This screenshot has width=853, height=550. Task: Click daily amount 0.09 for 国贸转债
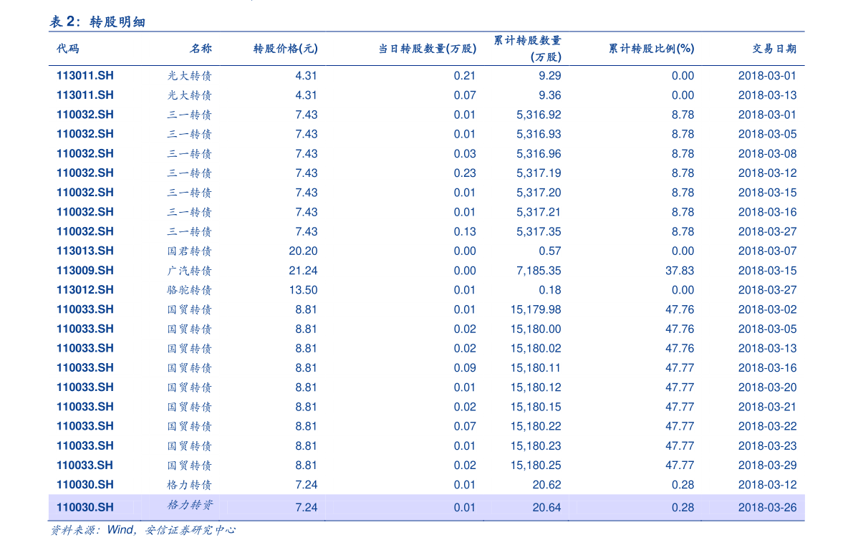click(x=465, y=368)
